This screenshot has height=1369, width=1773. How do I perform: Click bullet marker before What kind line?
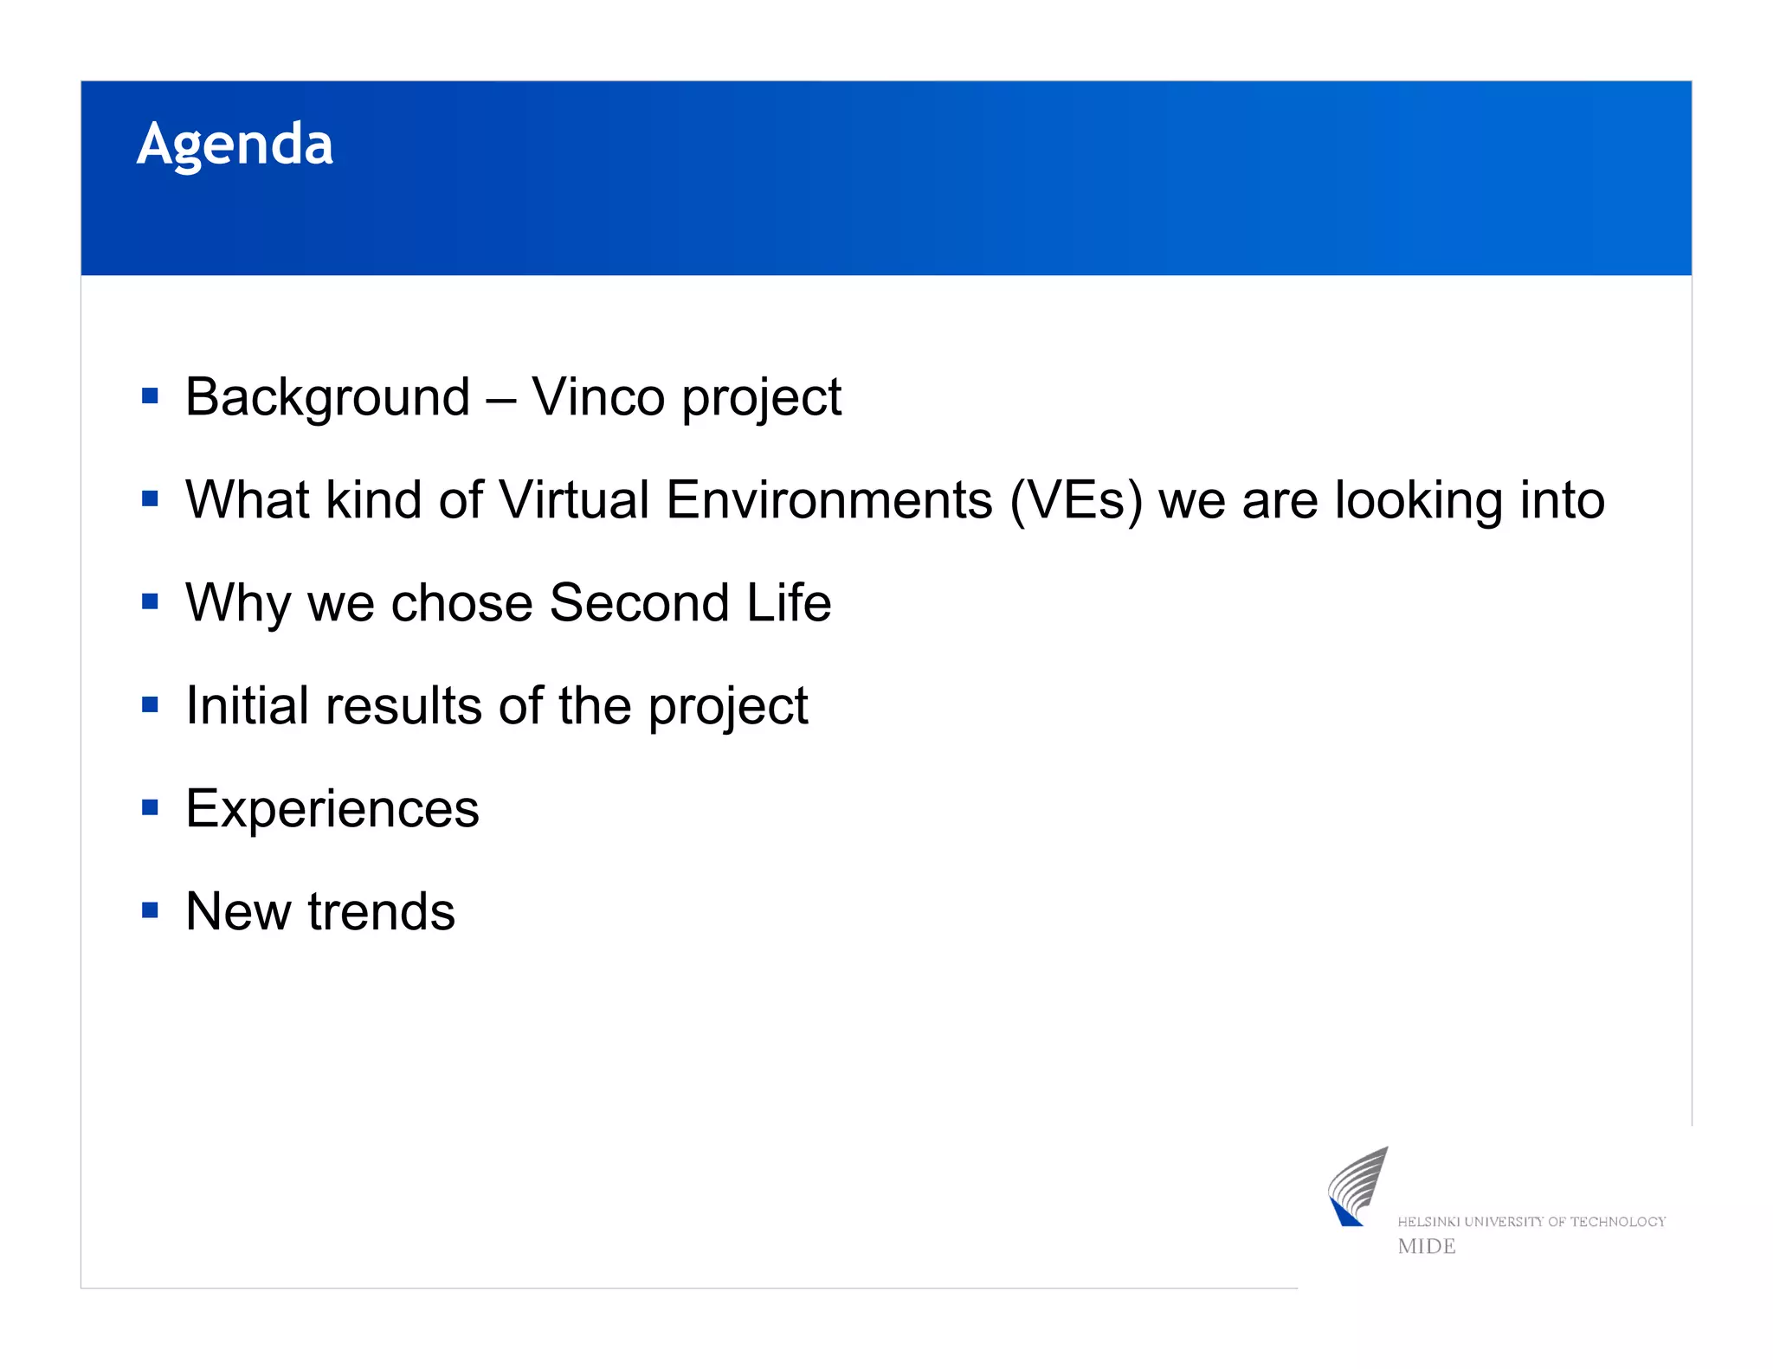click(x=150, y=498)
